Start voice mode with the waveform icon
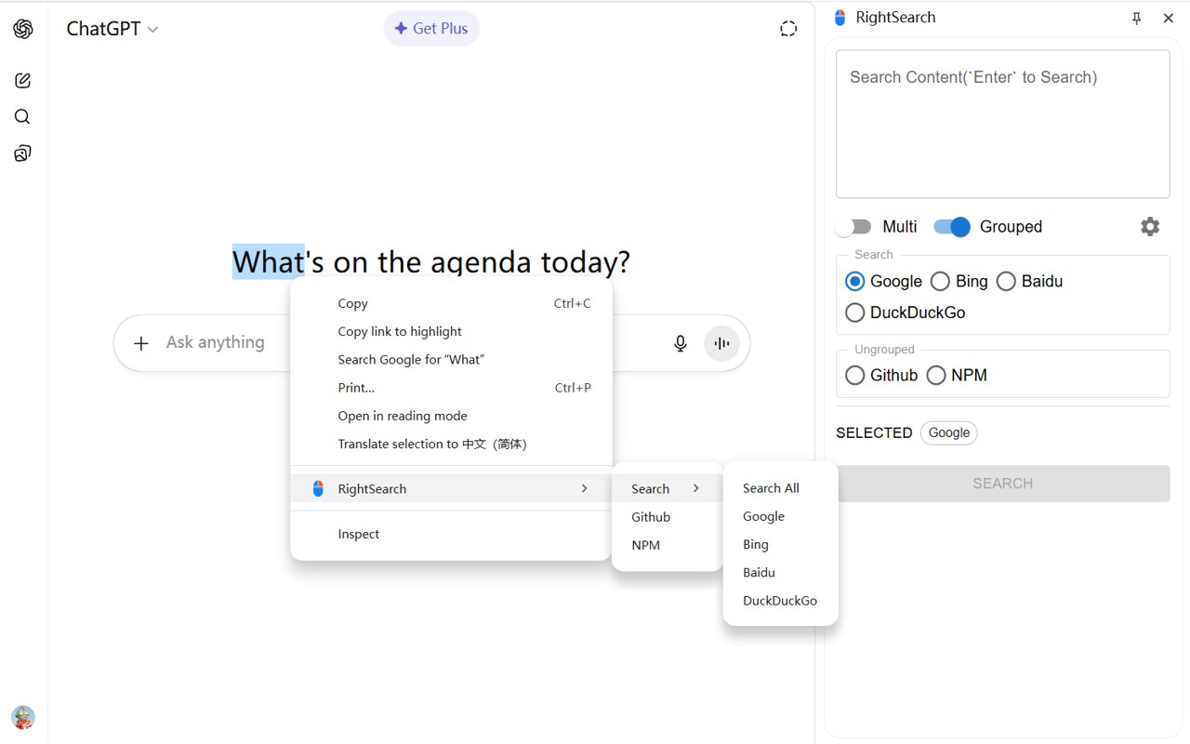 click(x=721, y=343)
